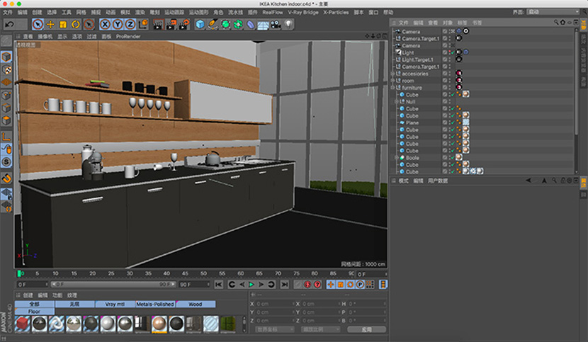Open the camera object icon in toolbar
The image size is (588, 342).
tap(276, 24)
